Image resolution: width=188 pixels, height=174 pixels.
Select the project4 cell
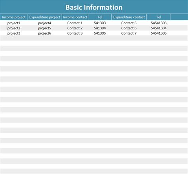pyautogui.click(x=44, y=23)
